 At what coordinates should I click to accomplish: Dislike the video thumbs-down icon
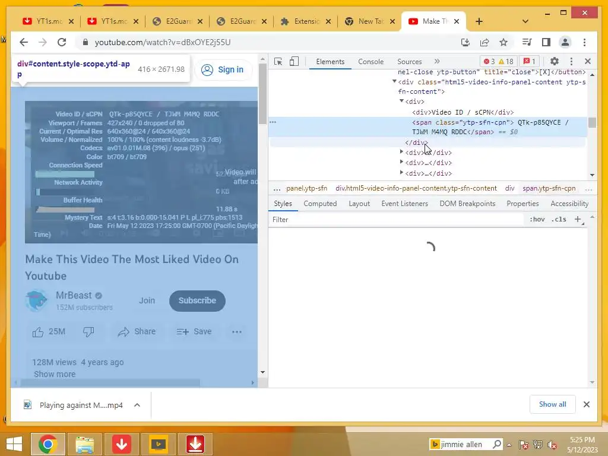[x=88, y=332]
